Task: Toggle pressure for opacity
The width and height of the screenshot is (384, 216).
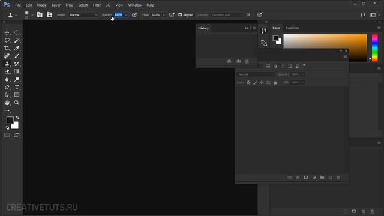Action: pos(134,15)
